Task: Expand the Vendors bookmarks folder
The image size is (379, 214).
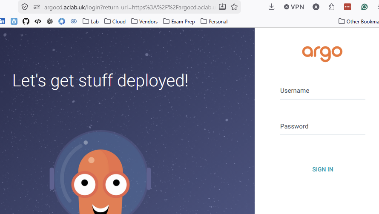Action: point(144,21)
